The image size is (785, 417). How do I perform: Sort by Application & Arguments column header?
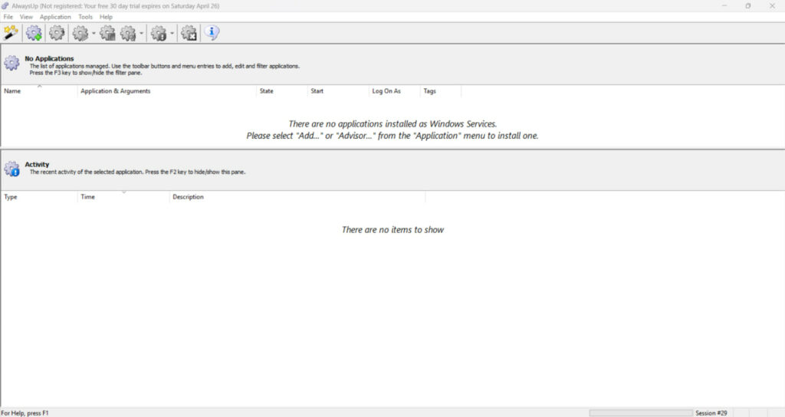(166, 91)
